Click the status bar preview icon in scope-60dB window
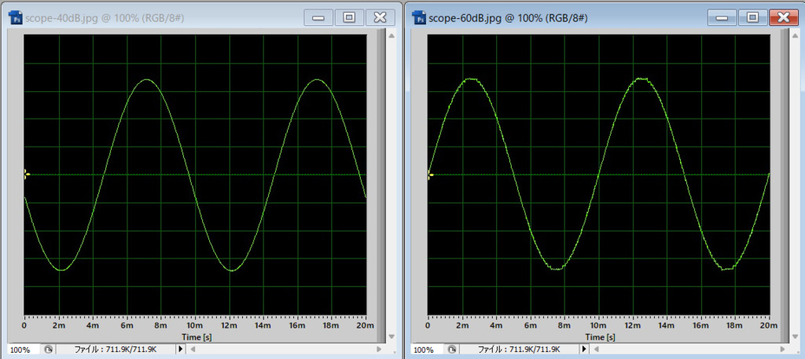Viewport: 805px width, 359px height. [451, 350]
